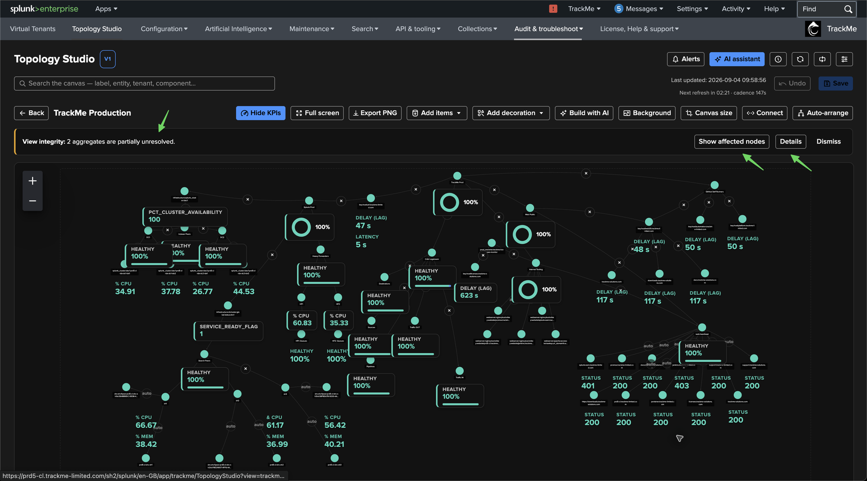Click the refresh icon near AI assistant
867x481 pixels.
coord(800,59)
